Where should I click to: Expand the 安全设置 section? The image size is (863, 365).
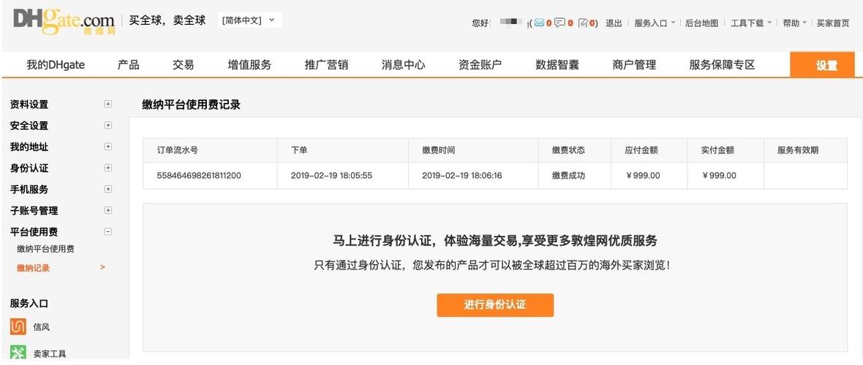point(108,126)
